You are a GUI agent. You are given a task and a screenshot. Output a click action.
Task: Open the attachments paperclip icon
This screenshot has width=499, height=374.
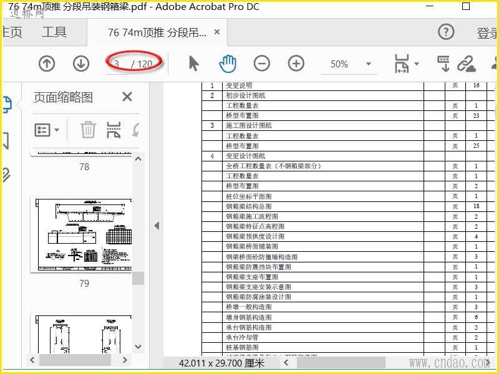click(x=6, y=175)
